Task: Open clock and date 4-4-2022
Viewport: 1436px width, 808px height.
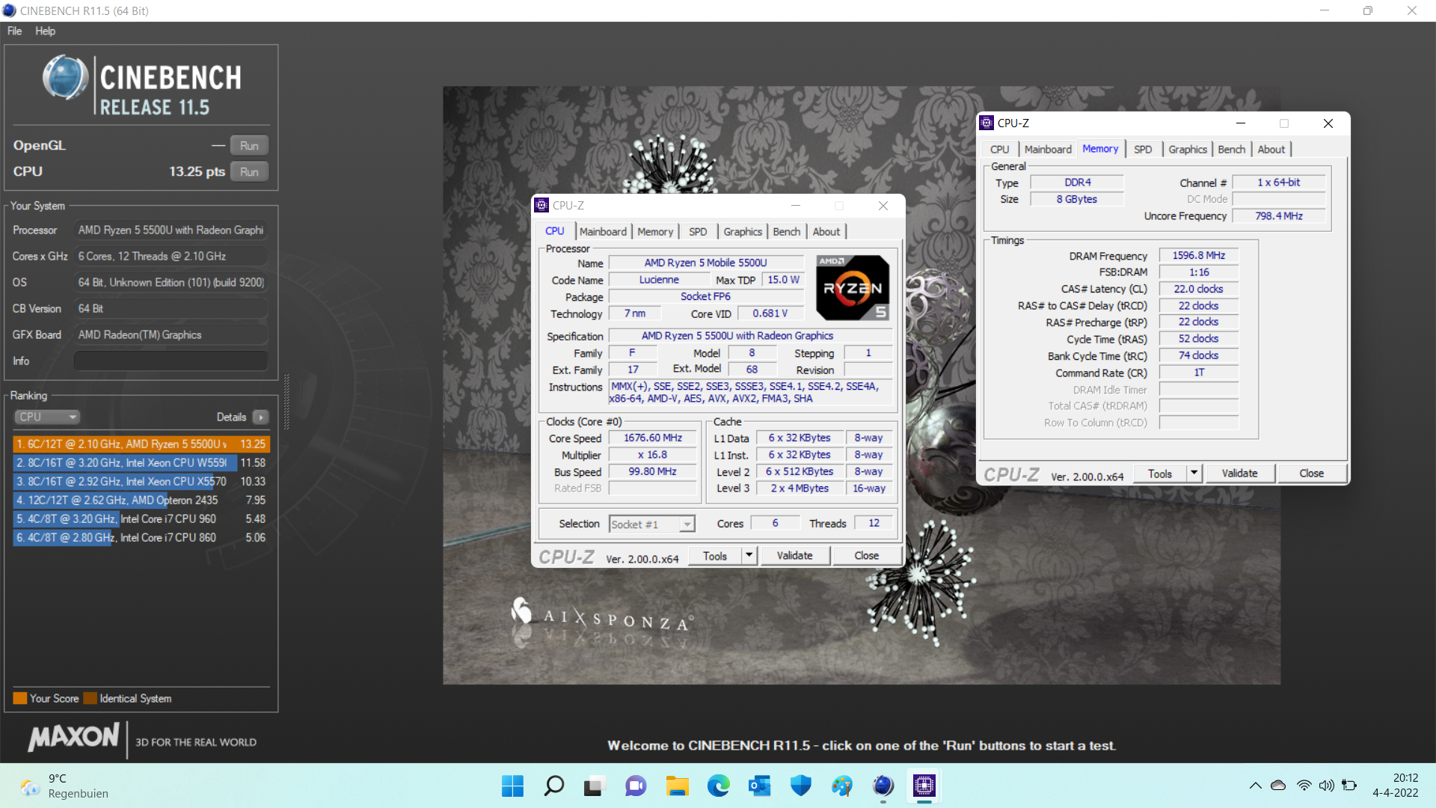Action: pyautogui.click(x=1395, y=786)
